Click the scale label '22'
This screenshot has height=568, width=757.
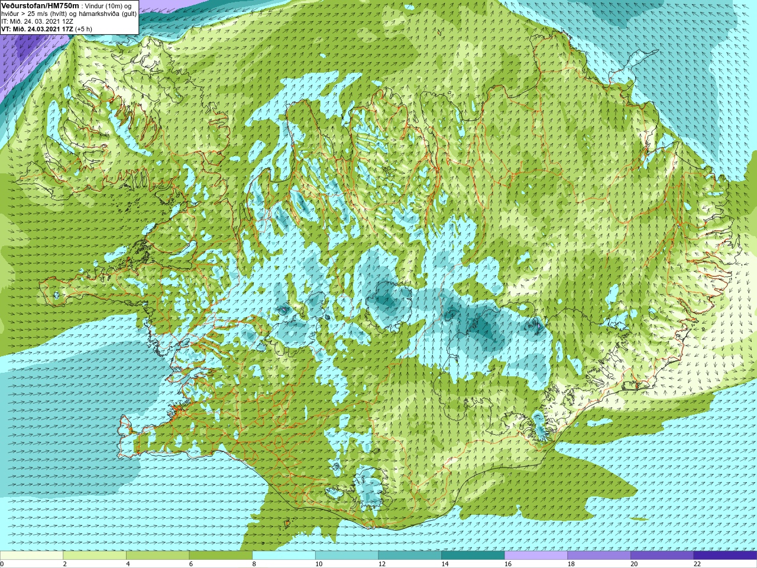pos(697,564)
